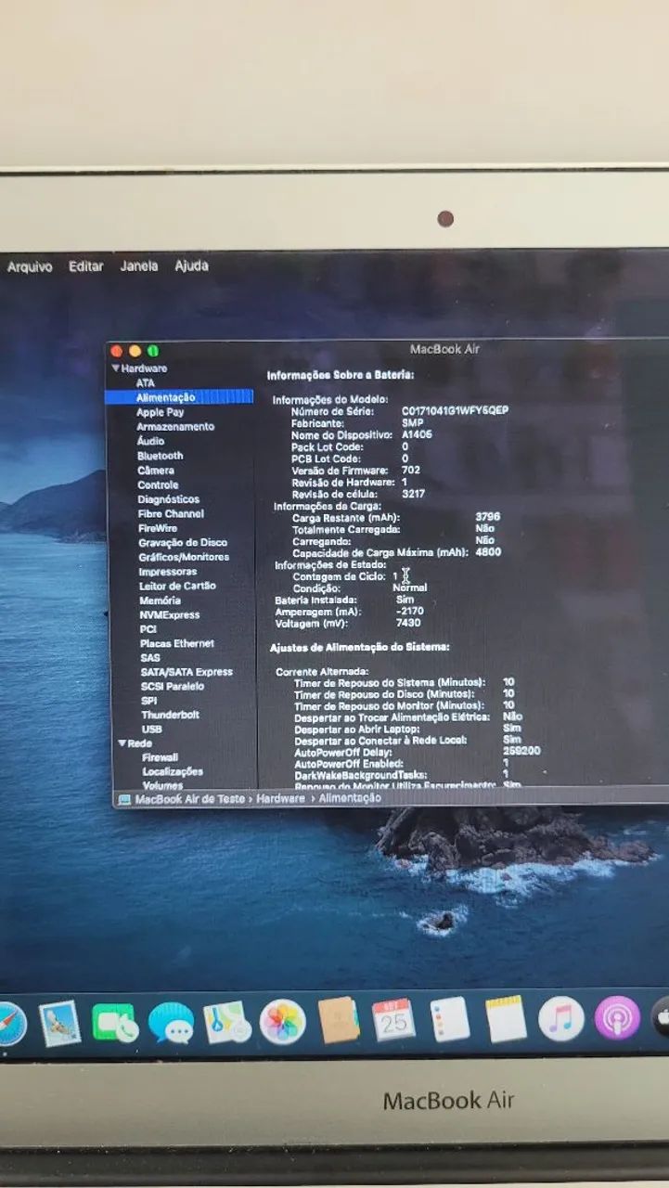Click Ajustes de Alimentação do Sistema heading
The height and width of the screenshot is (1188, 669).
pos(360,646)
